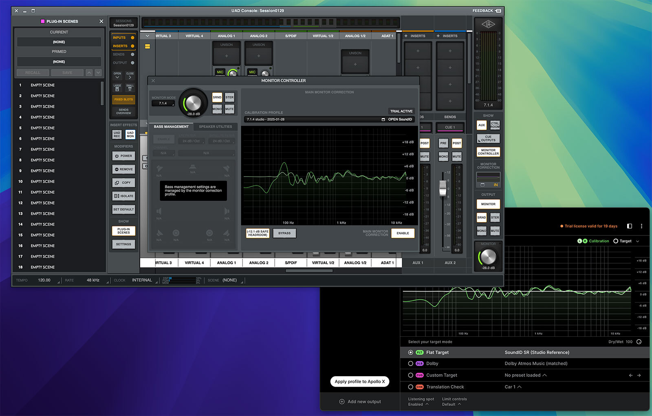Click the SoundID side panel icon
Image resolution: width=652 pixels, height=416 pixels.
point(630,226)
